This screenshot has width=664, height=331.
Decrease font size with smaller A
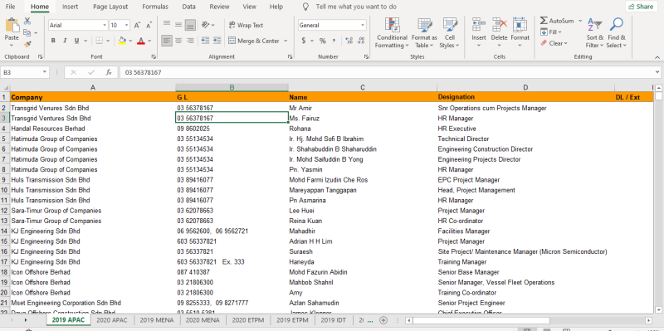[149, 26]
